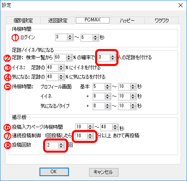This screenshot has height=181, width=187.
Task: Increase the プロフィール画面 基本 minimum spinner
Action: pyautogui.click(x=107, y=85)
